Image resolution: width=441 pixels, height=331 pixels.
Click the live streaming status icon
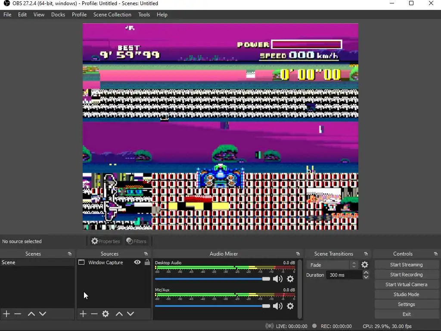270,326
